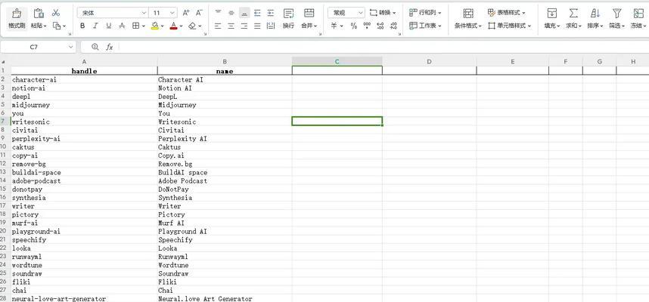
Task: Apply thousands separator format
Action: (367, 26)
